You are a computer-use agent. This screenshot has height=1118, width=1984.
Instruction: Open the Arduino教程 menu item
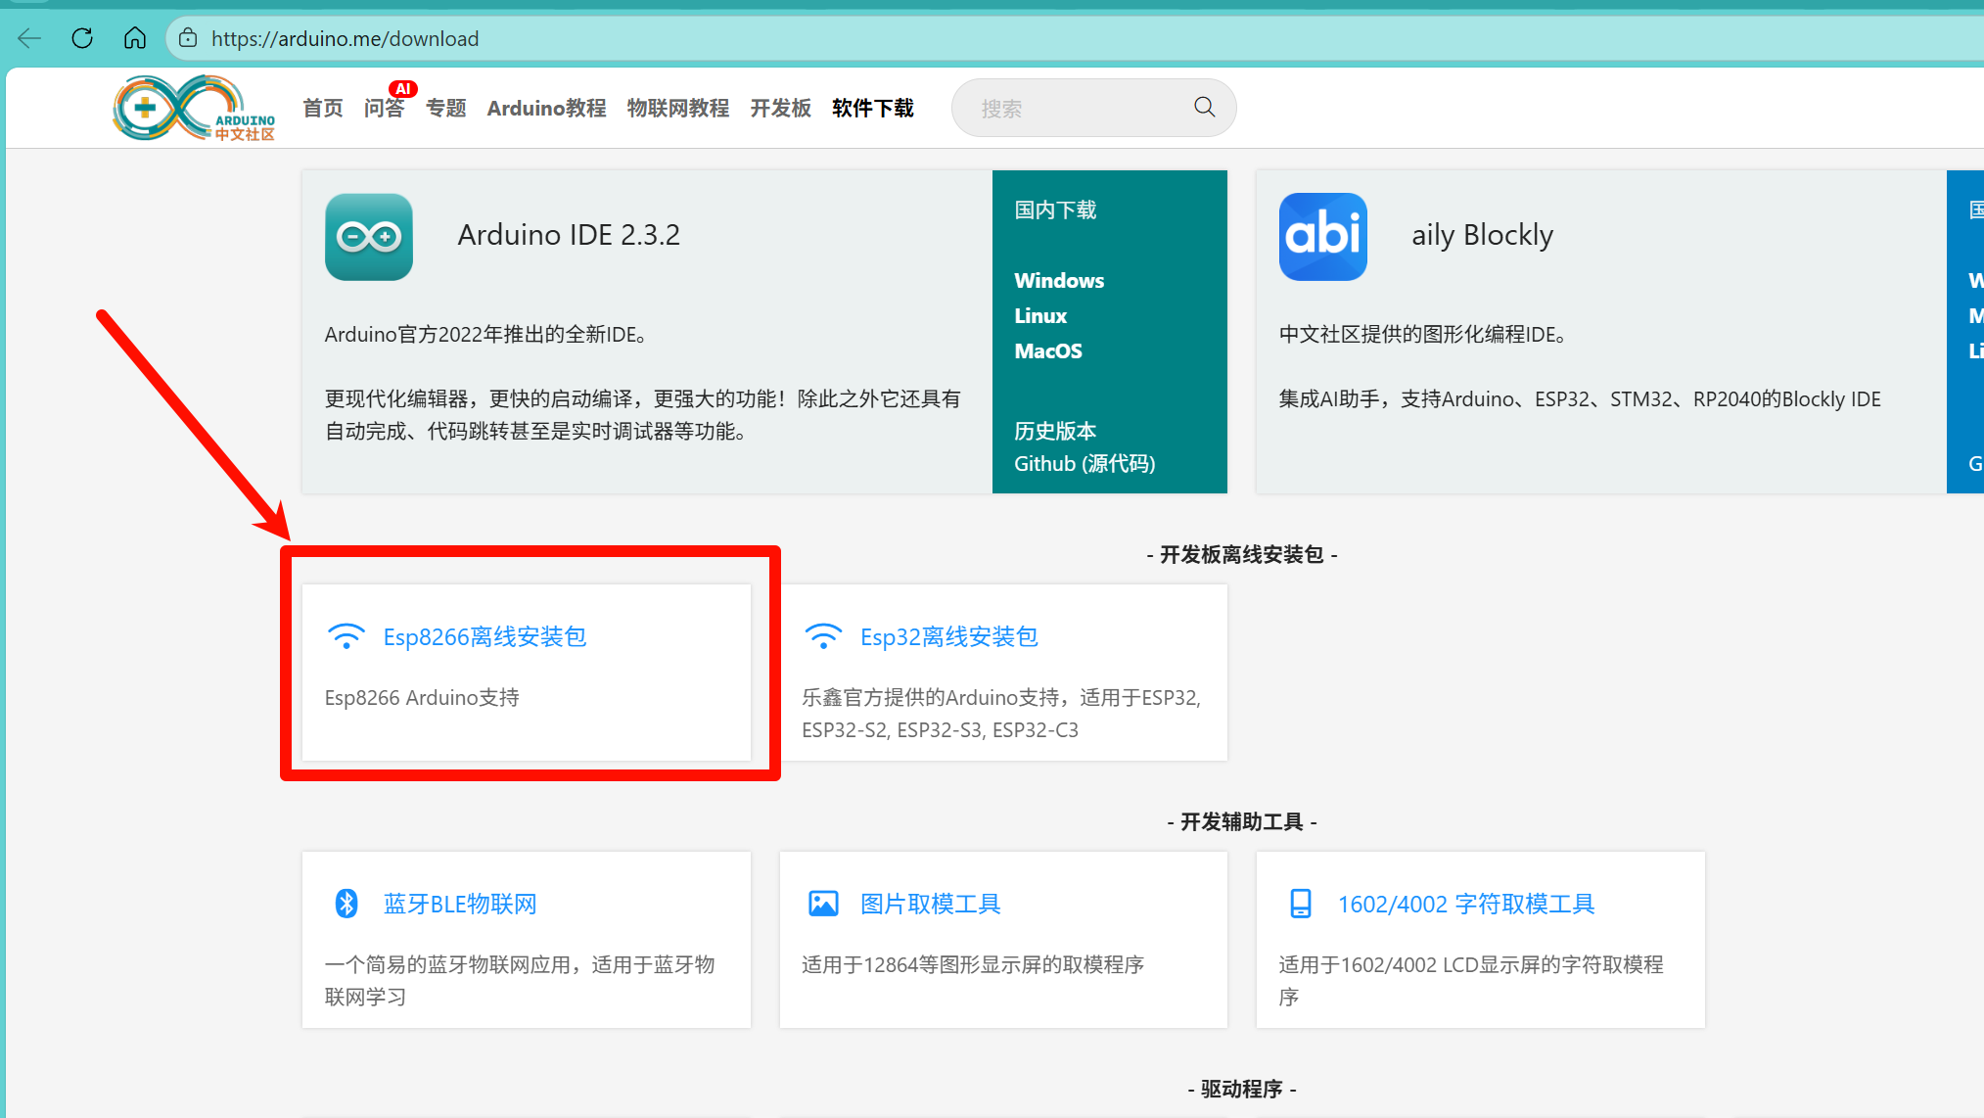[x=546, y=108]
